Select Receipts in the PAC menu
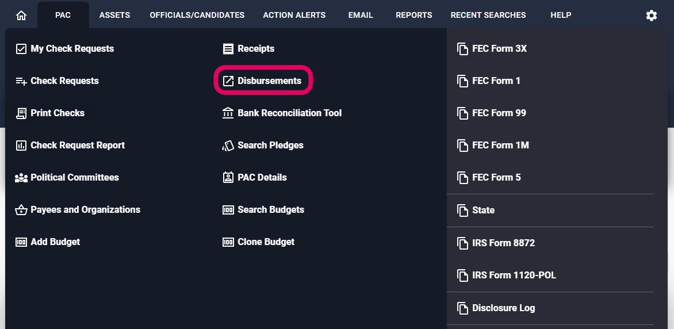The width and height of the screenshot is (674, 329). click(x=255, y=48)
